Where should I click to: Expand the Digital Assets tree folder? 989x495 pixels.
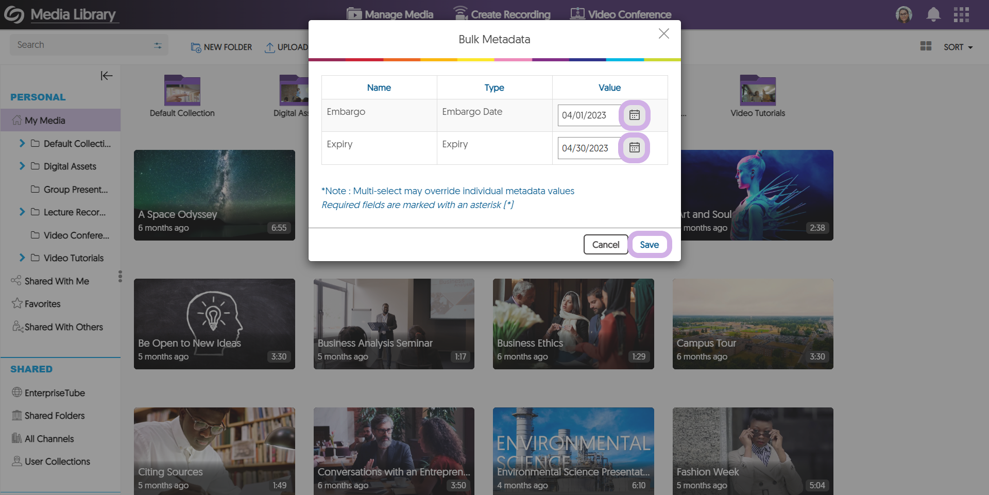point(22,166)
